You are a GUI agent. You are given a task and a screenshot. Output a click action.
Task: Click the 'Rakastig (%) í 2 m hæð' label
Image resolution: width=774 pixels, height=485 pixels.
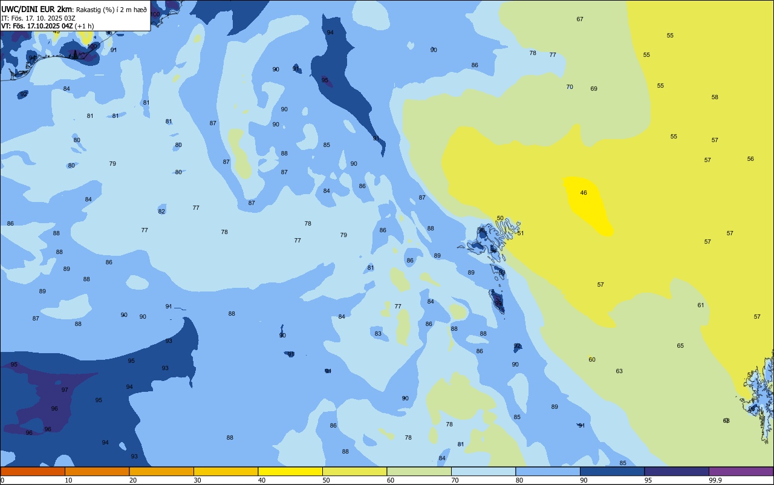111,9
